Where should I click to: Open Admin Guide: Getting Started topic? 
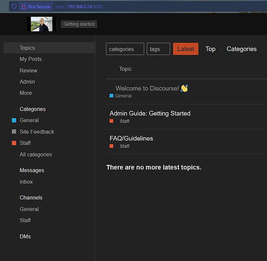(x=150, y=113)
